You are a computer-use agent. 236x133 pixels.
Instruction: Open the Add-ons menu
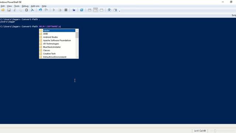click(35, 6)
